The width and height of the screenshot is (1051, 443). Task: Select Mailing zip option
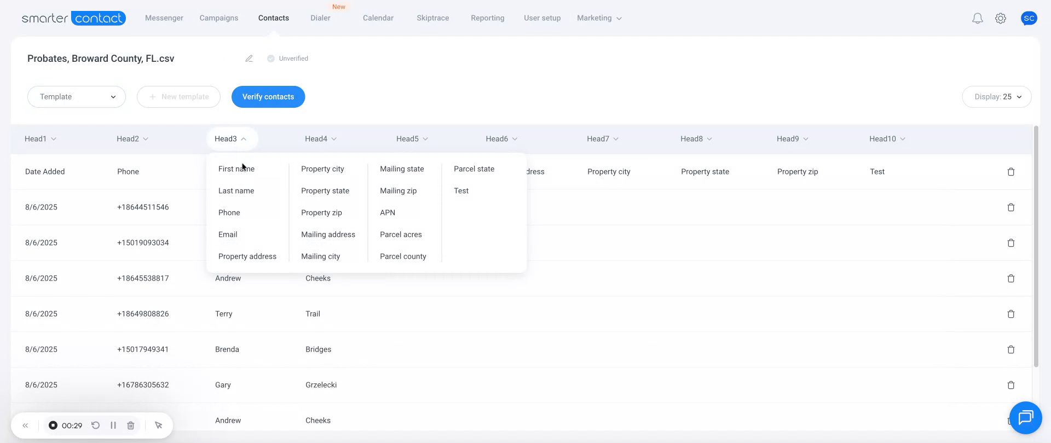tap(399, 191)
